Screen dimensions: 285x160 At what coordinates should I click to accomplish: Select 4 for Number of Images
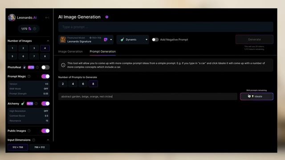pyautogui.click(x=45, y=48)
